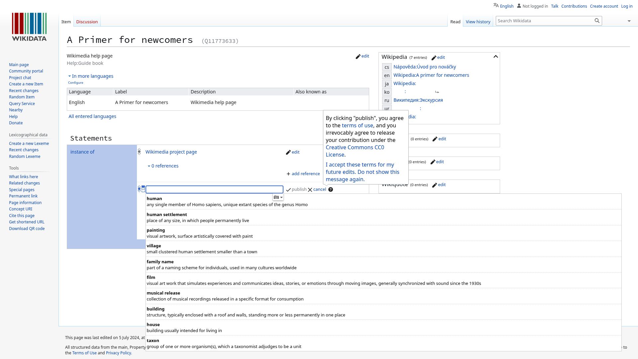Choose 'family name' from suggestions
Screen dimensions: 638x359
383,265
